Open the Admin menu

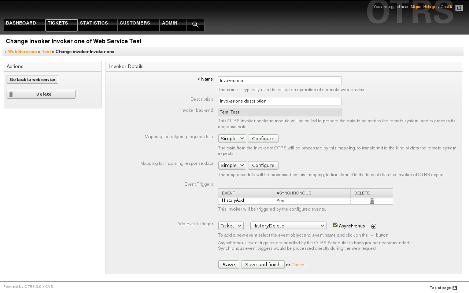click(x=170, y=23)
